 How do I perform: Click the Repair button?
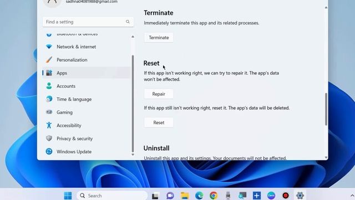(x=159, y=94)
